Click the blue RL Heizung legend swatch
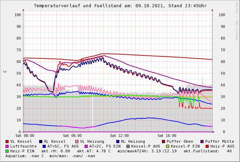The image size is (240, 162). (118, 141)
